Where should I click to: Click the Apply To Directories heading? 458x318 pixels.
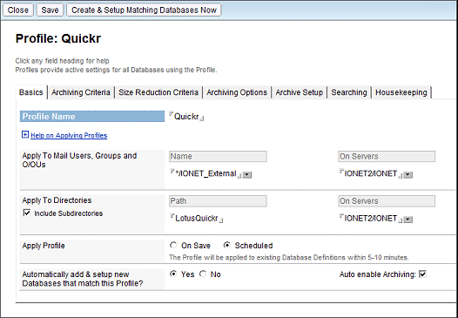pos(57,200)
